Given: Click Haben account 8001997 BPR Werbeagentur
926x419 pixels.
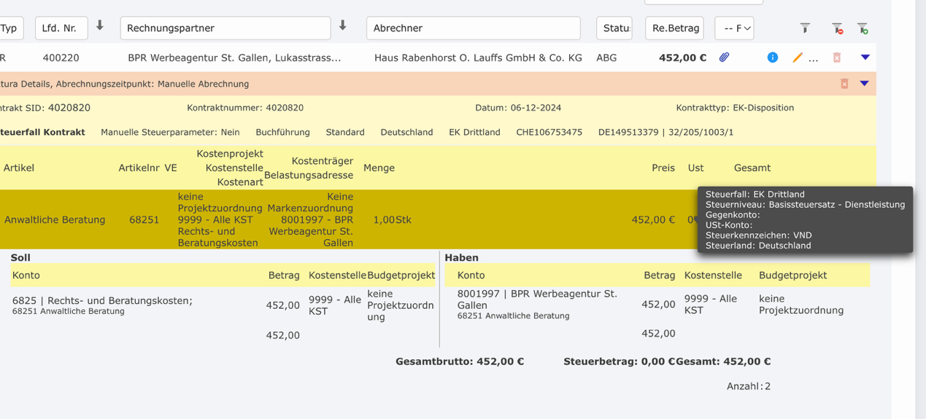Looking at the screenshot, I should (x=537, y=299).
